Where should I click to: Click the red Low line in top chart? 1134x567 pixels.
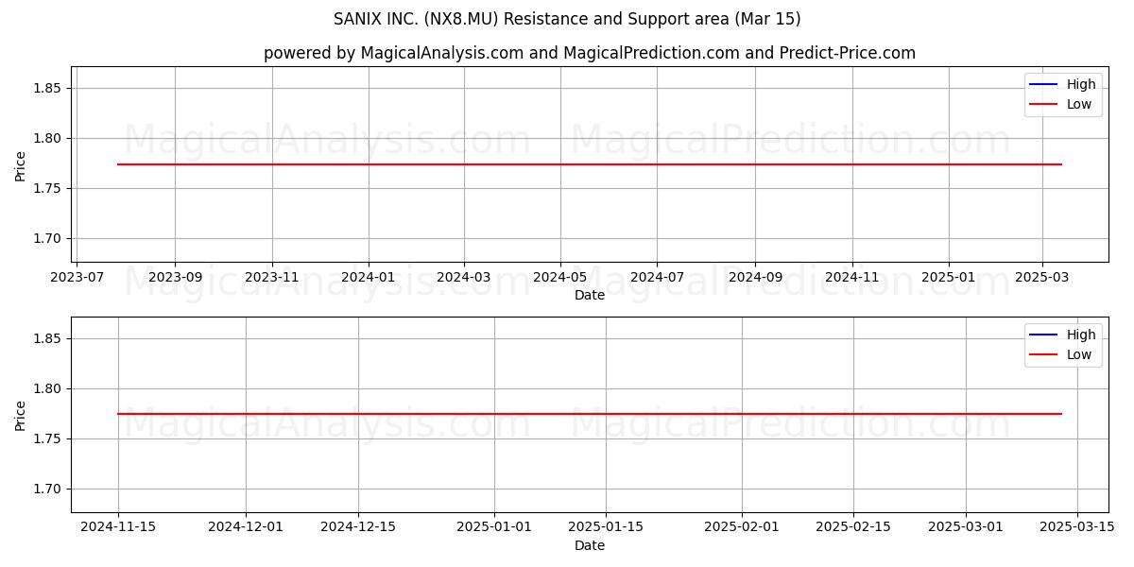click(x=590, y=164)
